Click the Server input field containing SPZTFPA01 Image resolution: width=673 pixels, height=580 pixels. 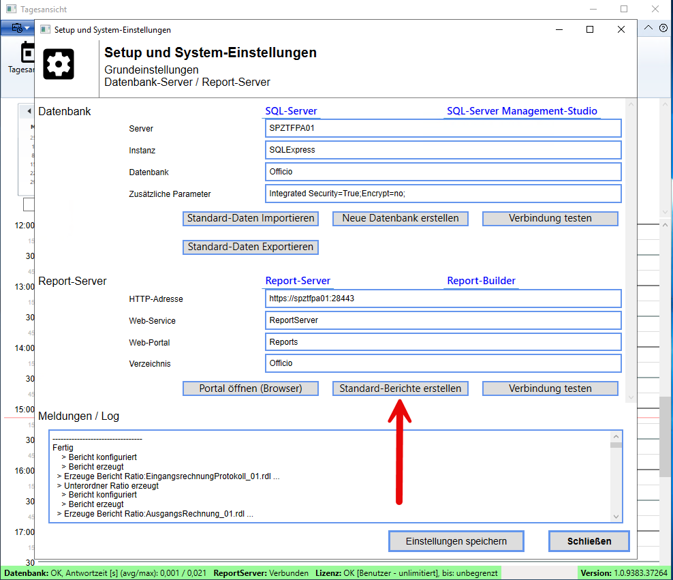click(443, 128)
